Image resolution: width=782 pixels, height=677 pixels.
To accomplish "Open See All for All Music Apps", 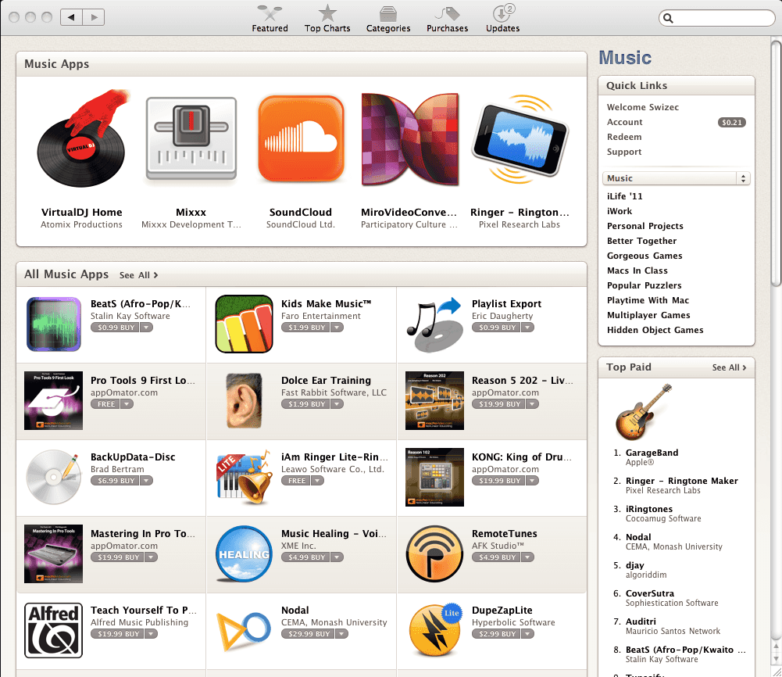I will 138,275.
